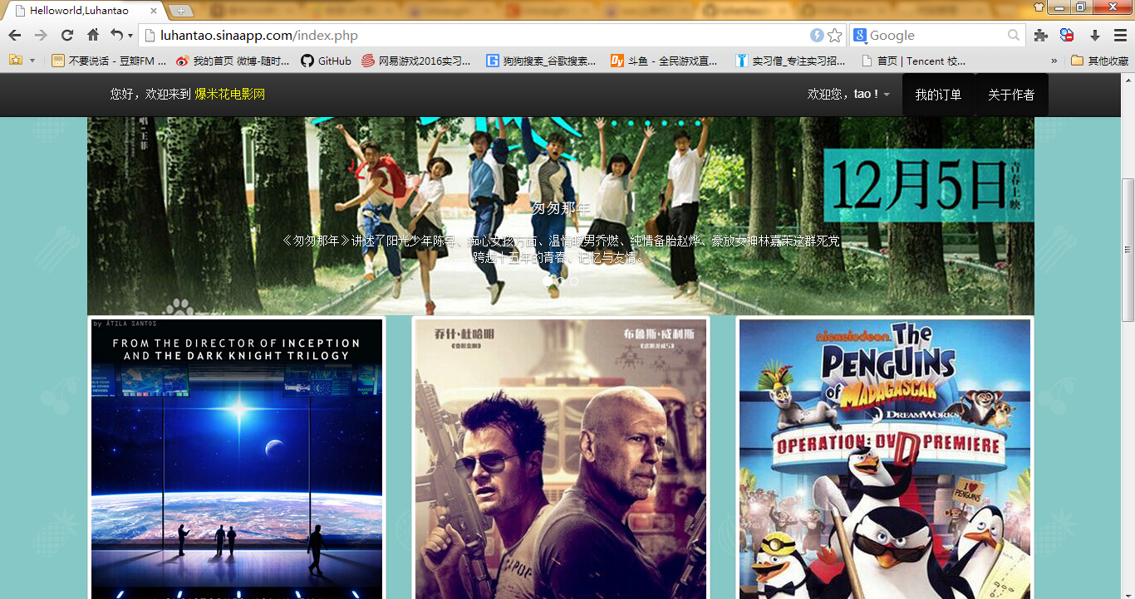1135x599 pixels.
Task: Open the 实习僧 bookmark
Action: (791, 61)
